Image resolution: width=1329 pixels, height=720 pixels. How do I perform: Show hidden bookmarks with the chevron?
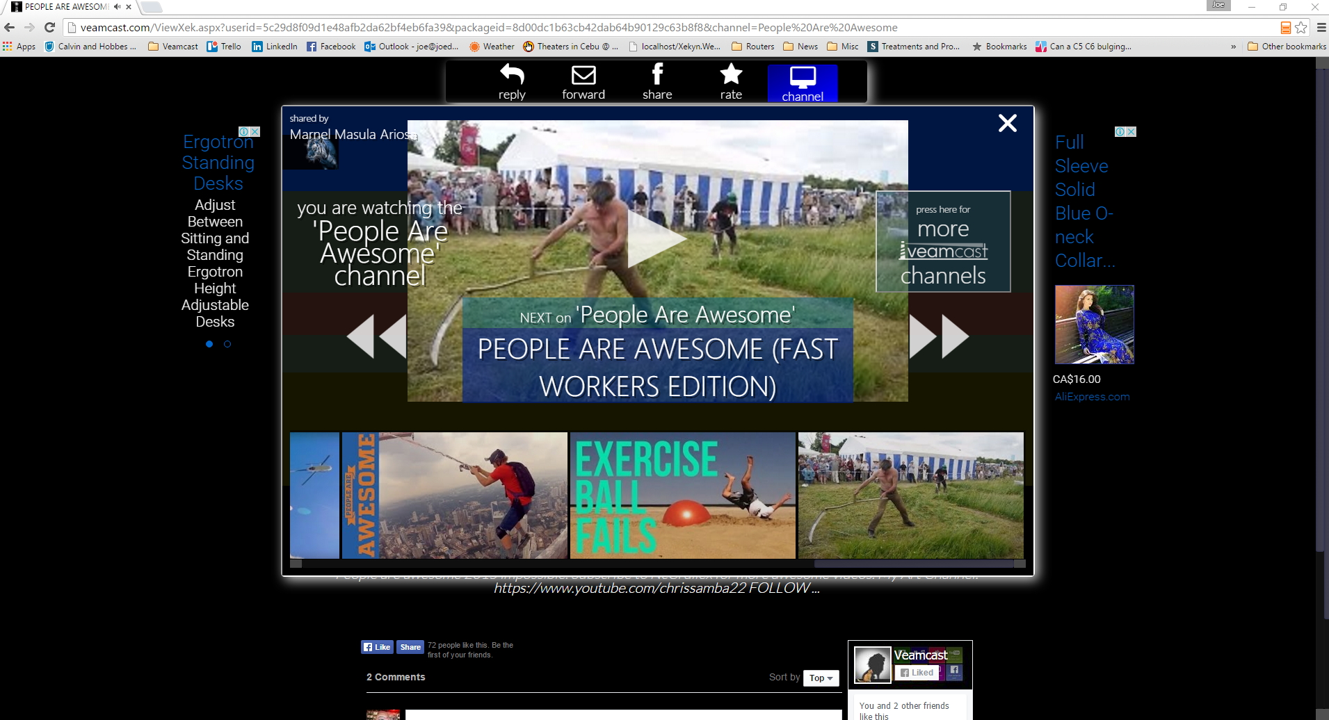pos(1234,47)
